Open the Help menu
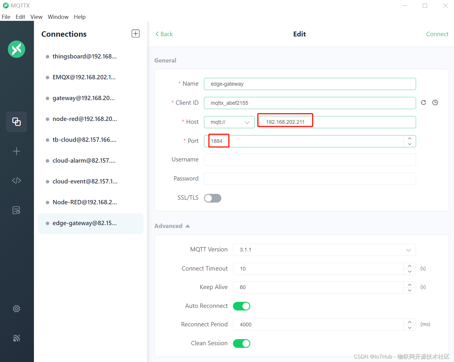 (x=80, y=17)
